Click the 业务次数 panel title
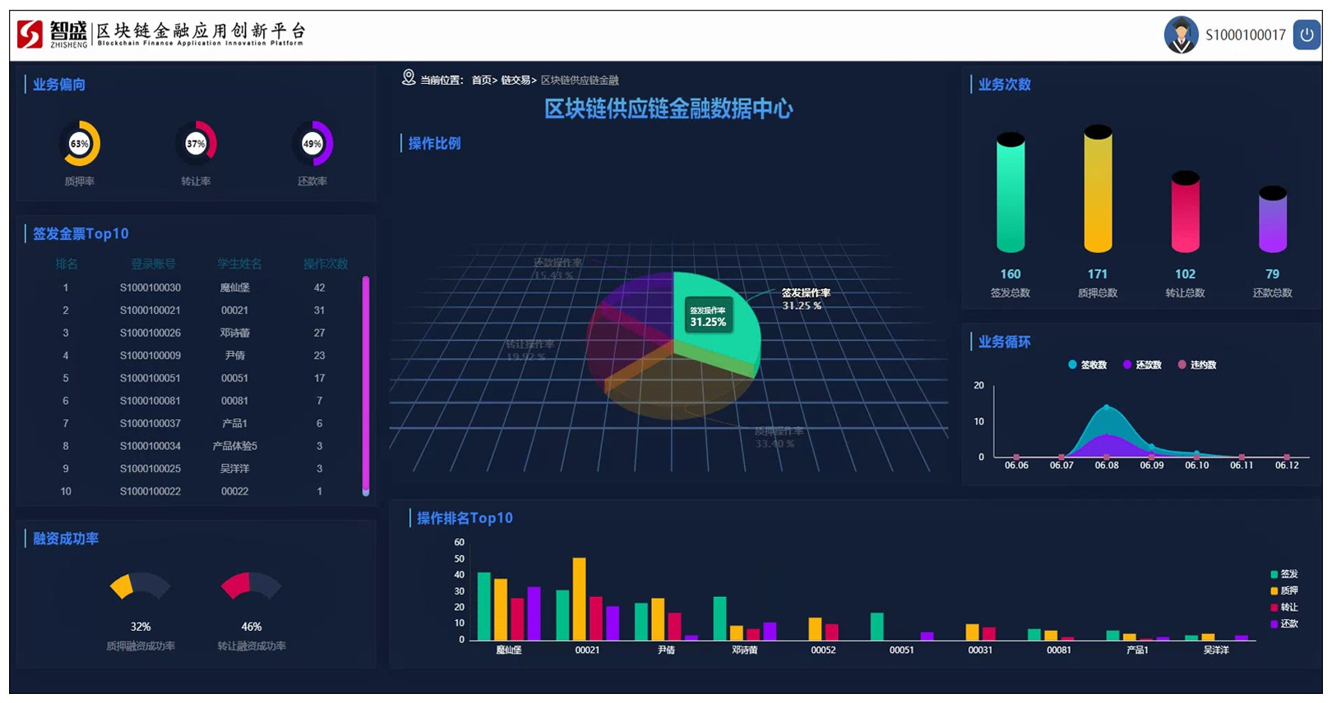 pyautogui.click(x=1004, y=85)
